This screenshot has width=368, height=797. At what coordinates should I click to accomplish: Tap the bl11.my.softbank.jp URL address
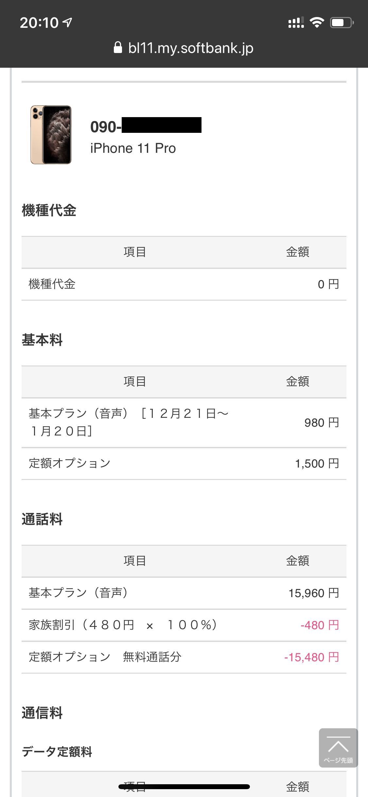click(x=190, y=48)
